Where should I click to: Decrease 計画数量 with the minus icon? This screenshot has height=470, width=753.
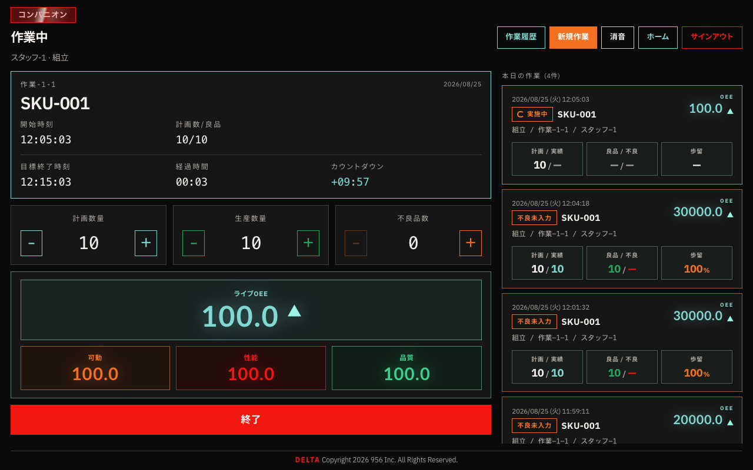[31, 243]
